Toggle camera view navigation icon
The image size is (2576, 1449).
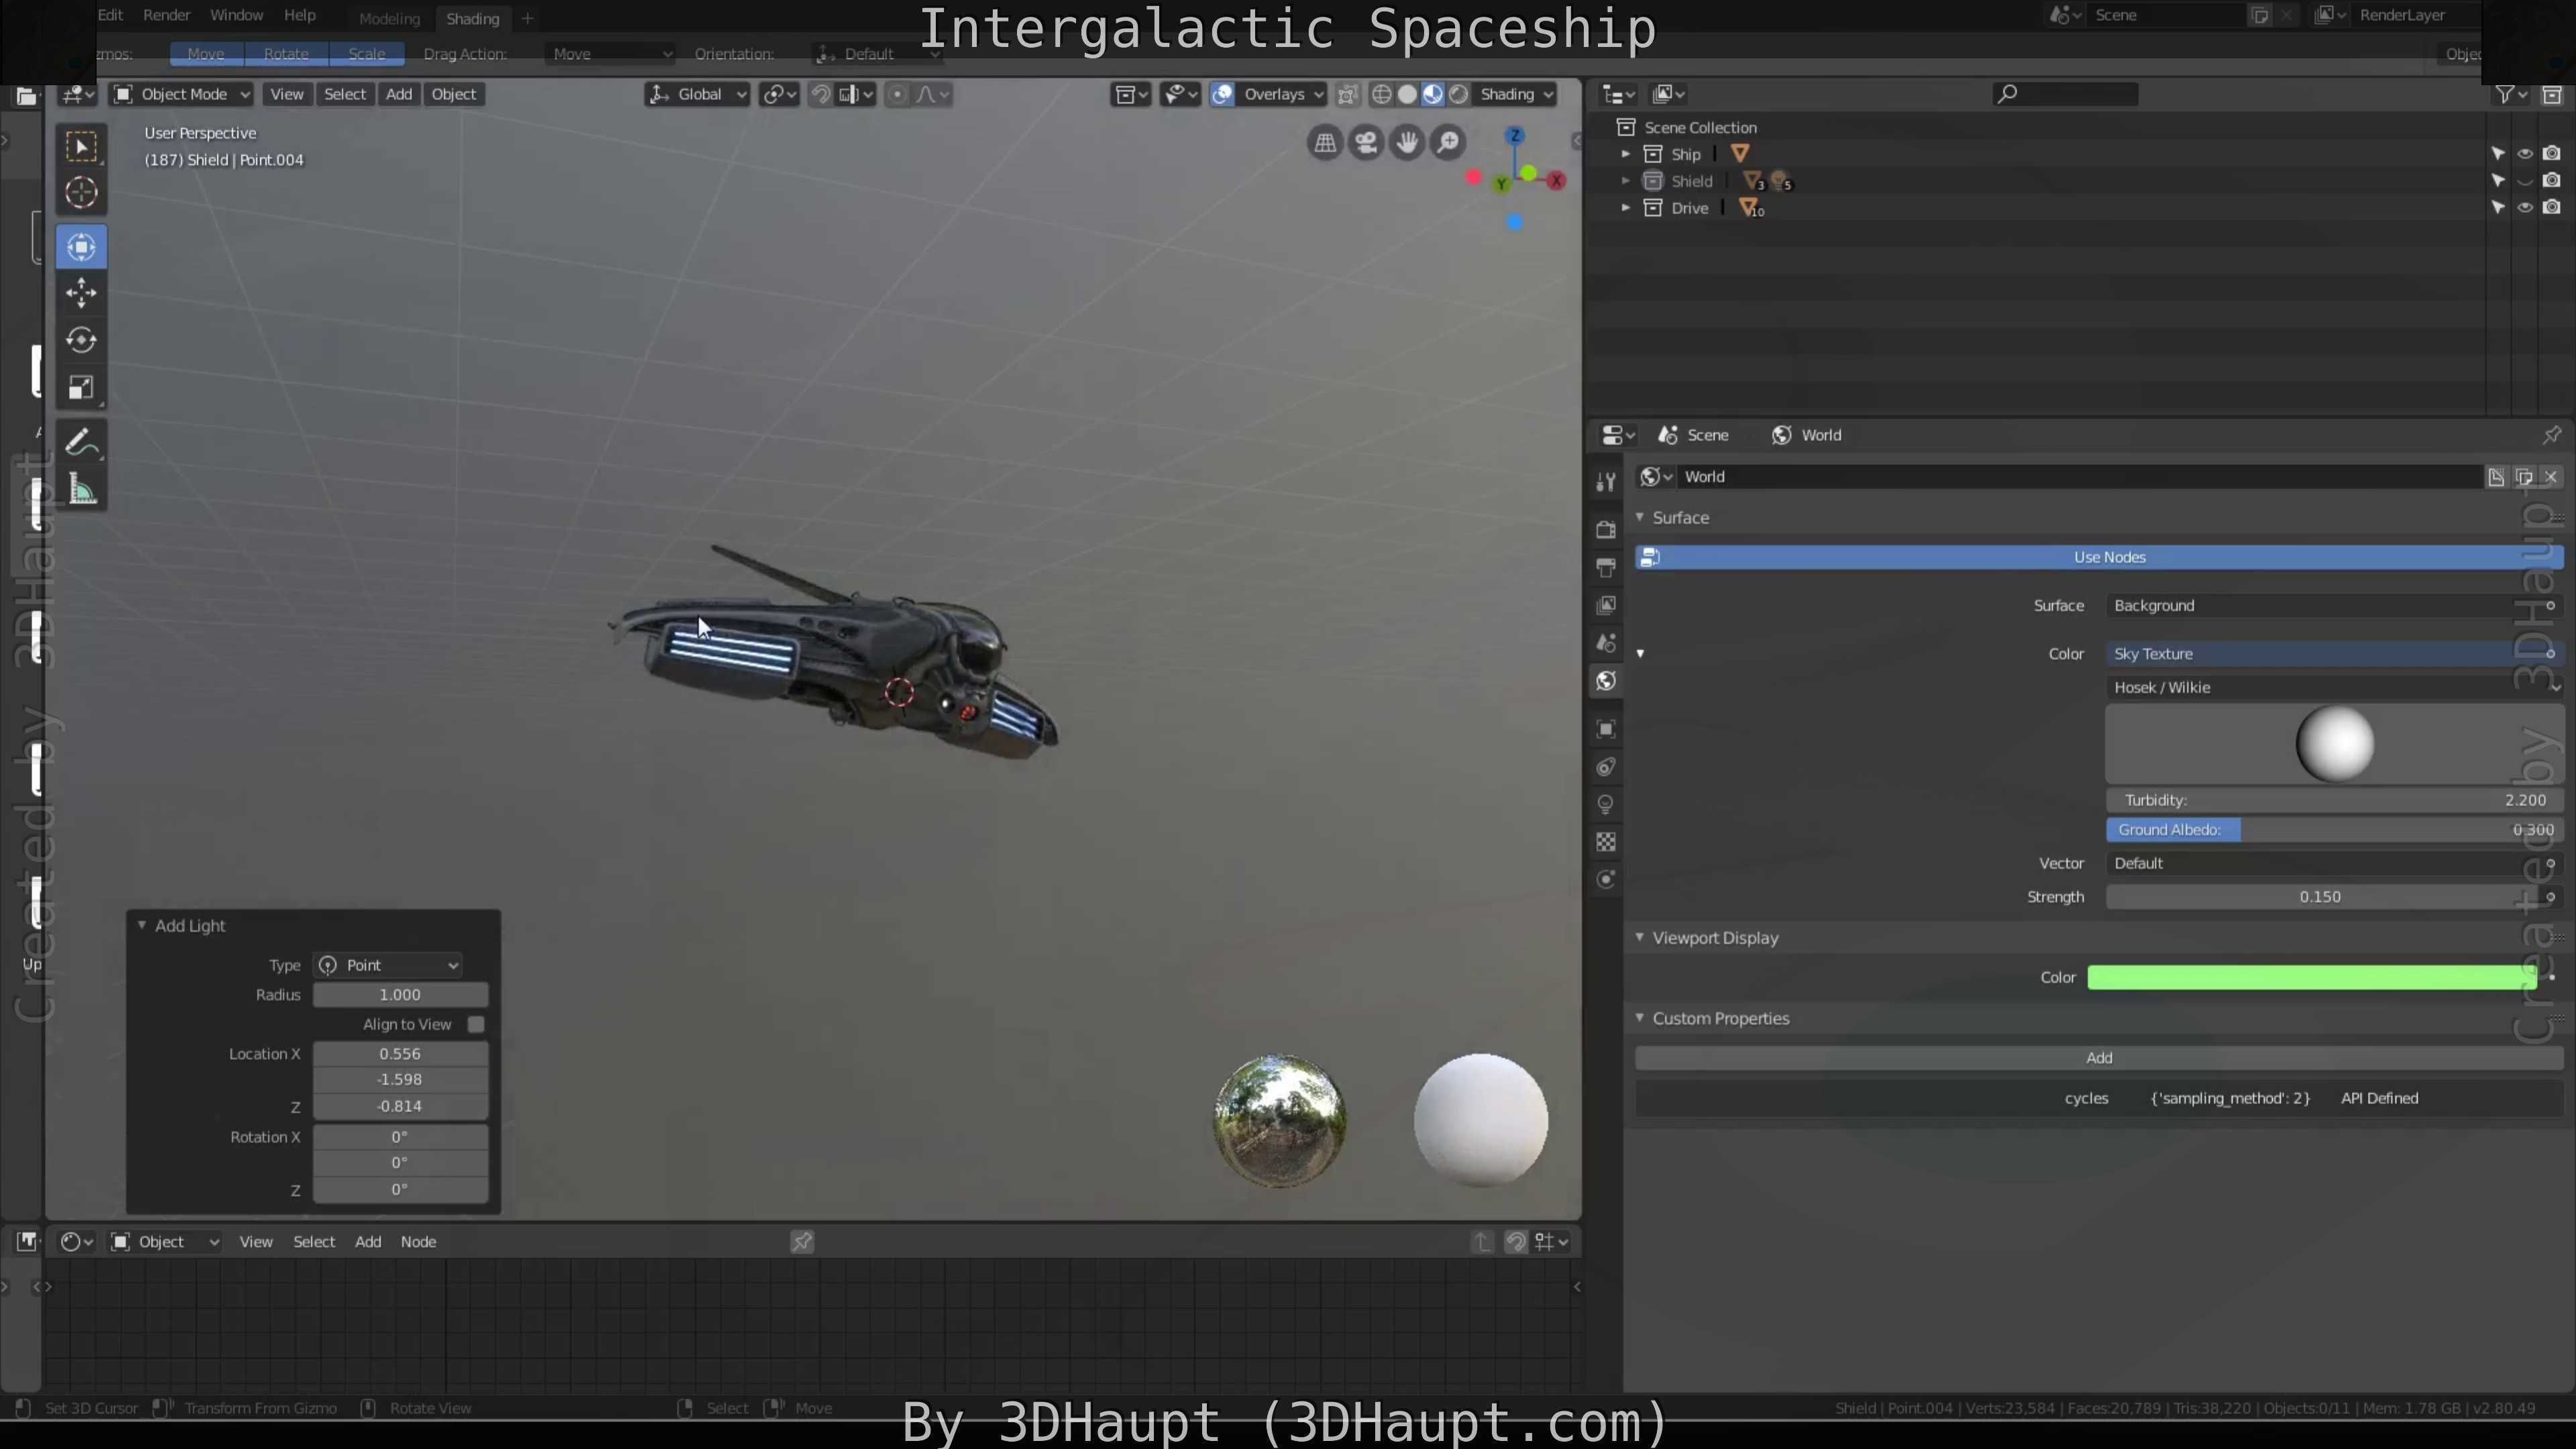click(1366, 143)
